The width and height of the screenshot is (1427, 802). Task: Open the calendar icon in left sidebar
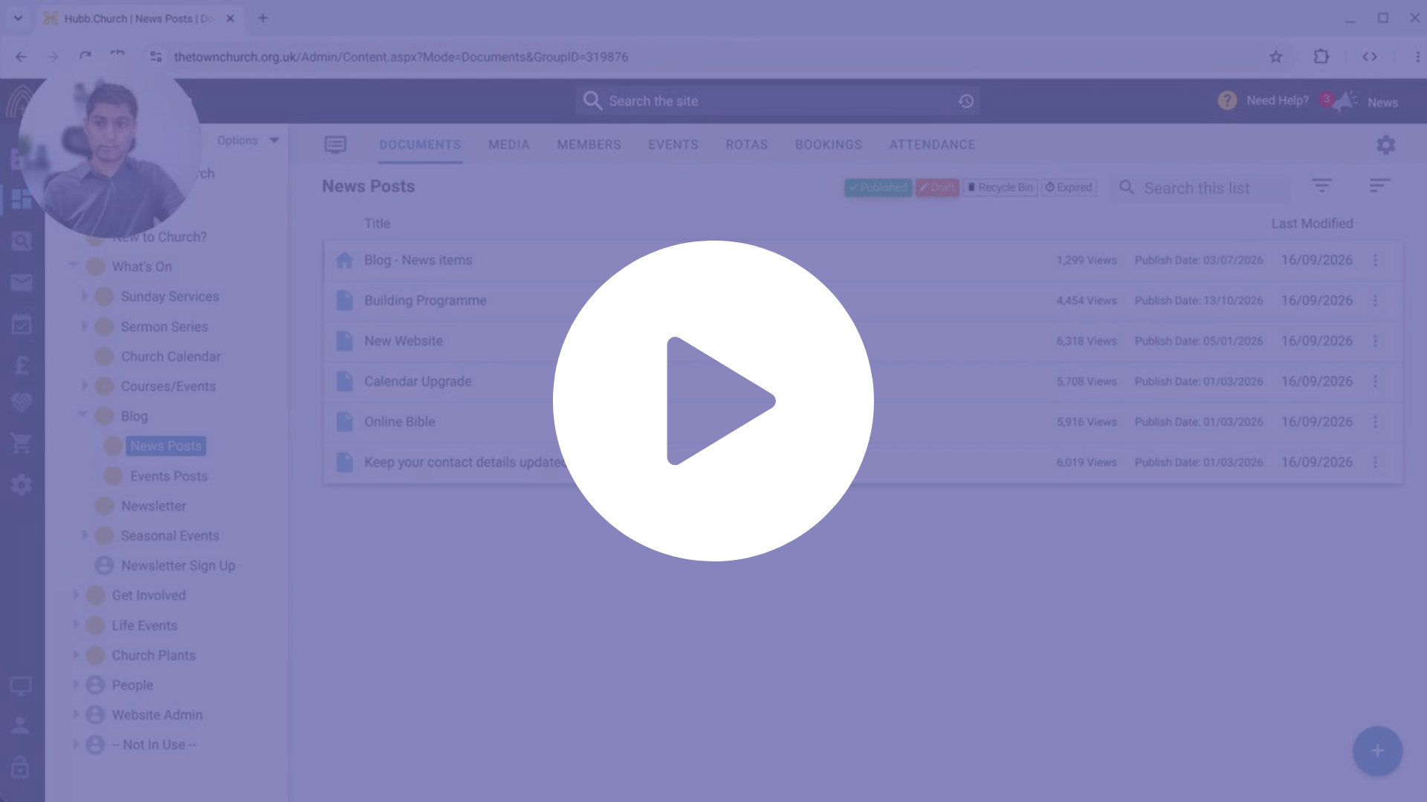coord(22,324)
